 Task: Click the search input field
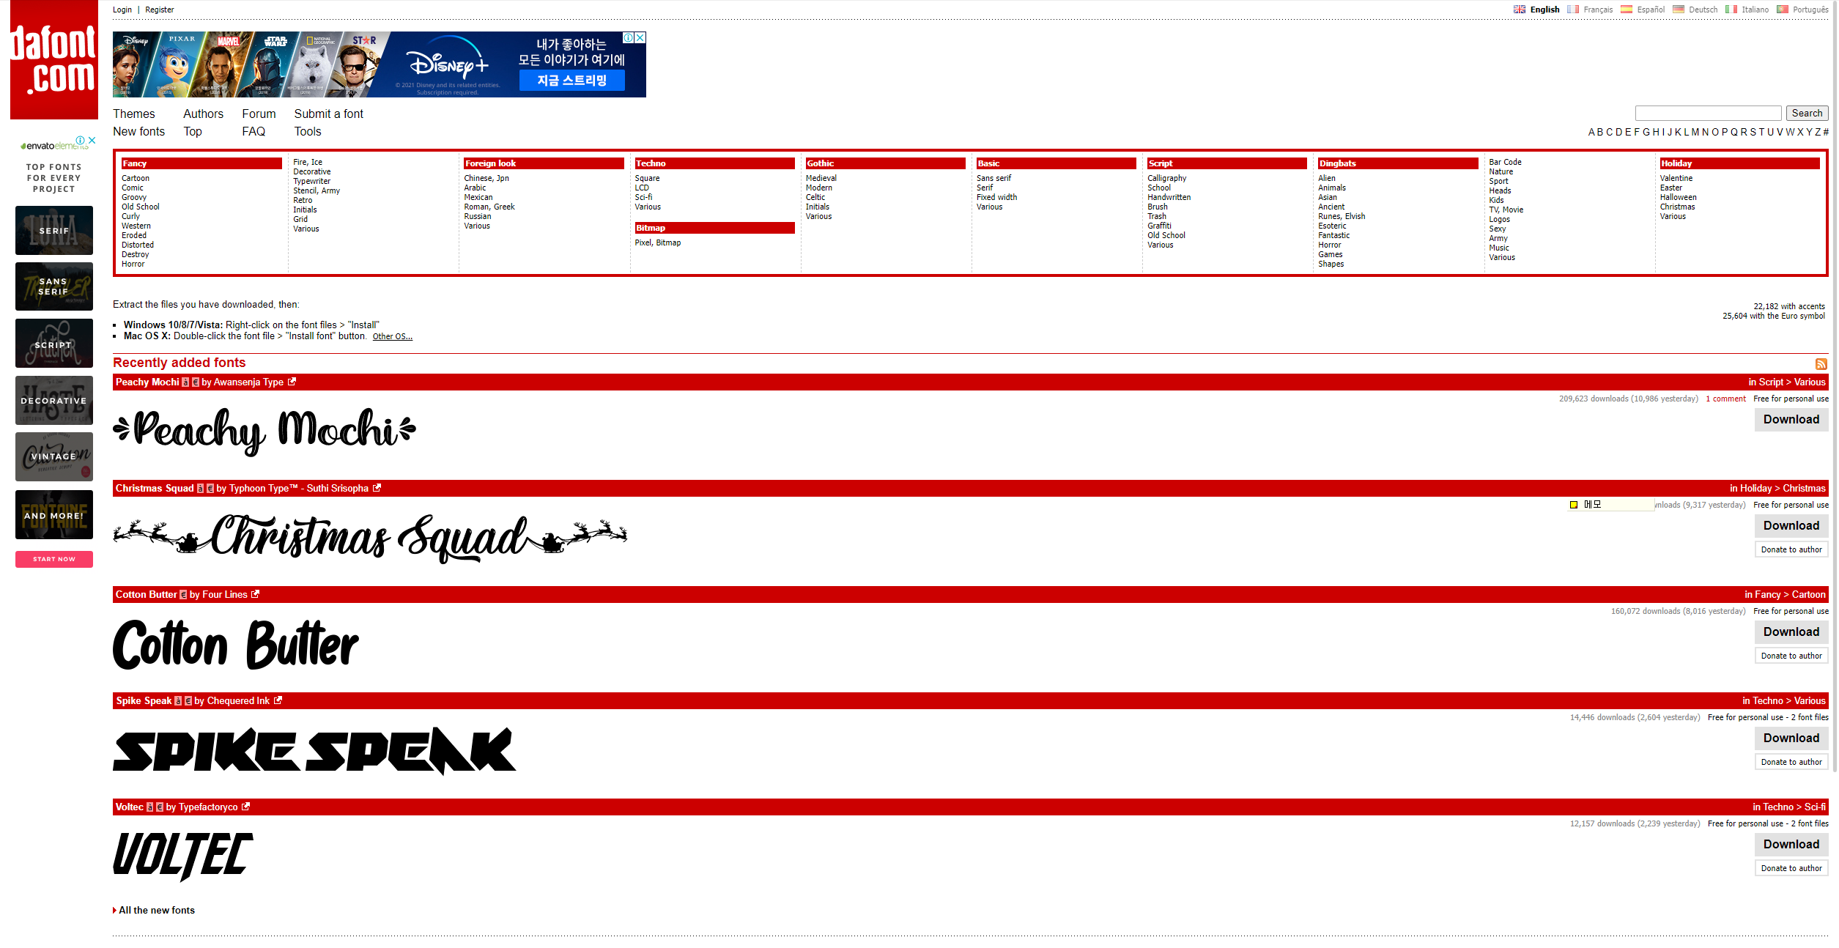tap(1709, 111)
